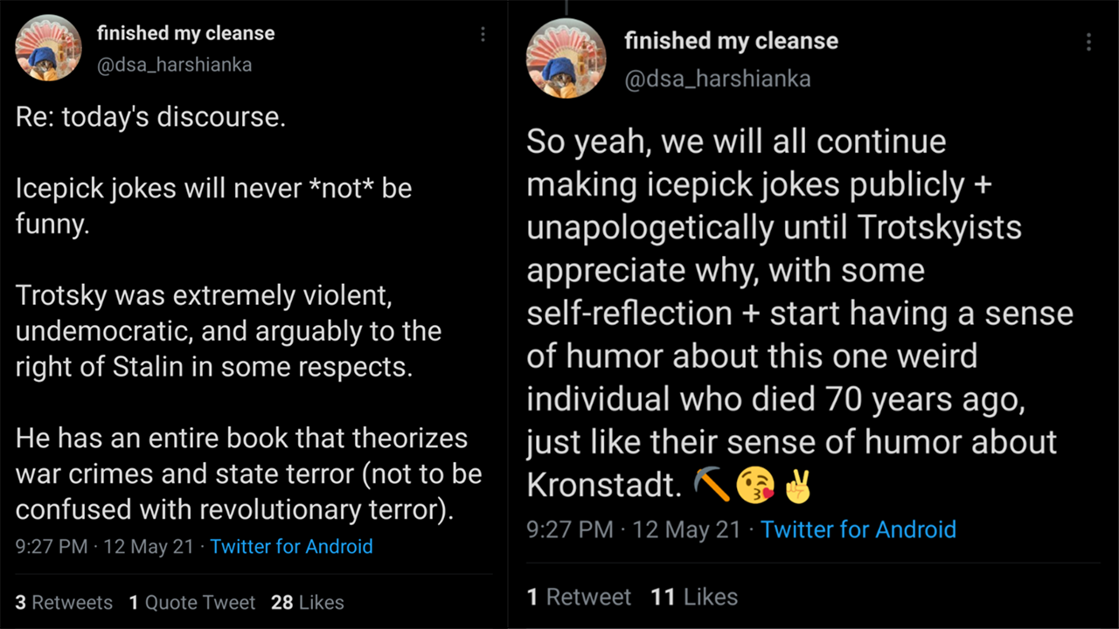Click left tweet's Twitter for Android link

click(x=291, y=547)
